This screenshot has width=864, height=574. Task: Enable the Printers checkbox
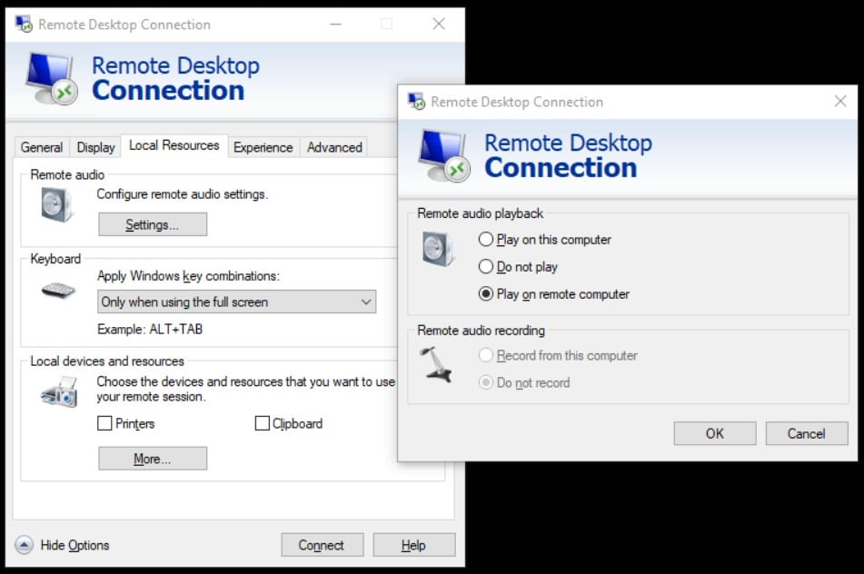[x=104, y=423]
